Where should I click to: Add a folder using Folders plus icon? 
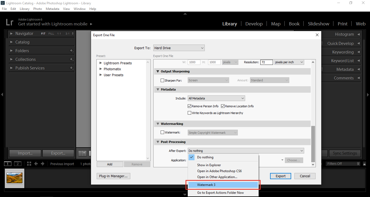point(72,51)
